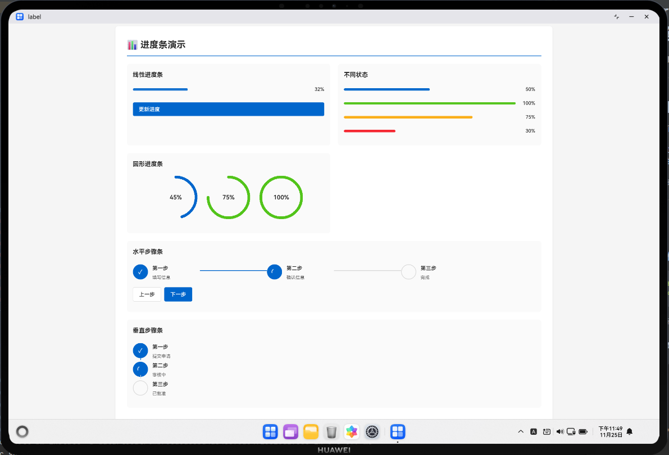The width and height of the screenshot is (669, 455).
Task: Click the blue 50% progress bar
Action: (386, 89)
